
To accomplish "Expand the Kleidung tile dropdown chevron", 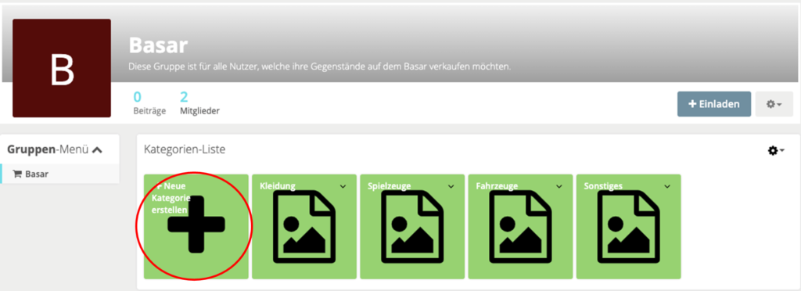I will [343, 186].
